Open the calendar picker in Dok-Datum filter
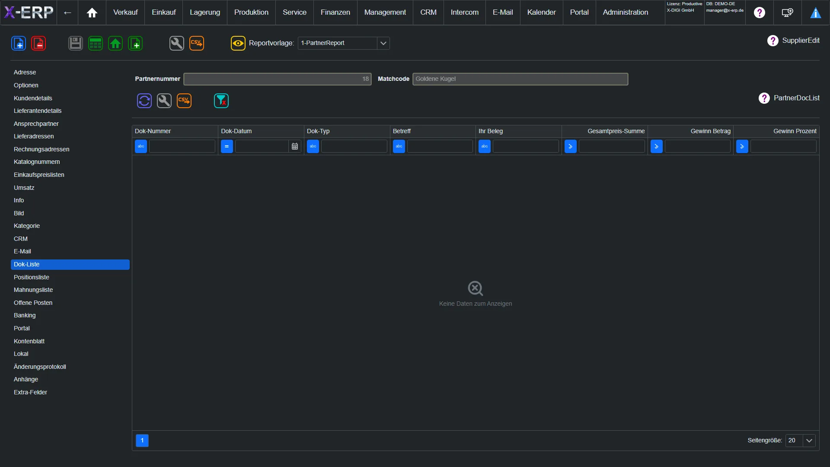The height and width of the screenshot is (467, 830). point(295,147)
